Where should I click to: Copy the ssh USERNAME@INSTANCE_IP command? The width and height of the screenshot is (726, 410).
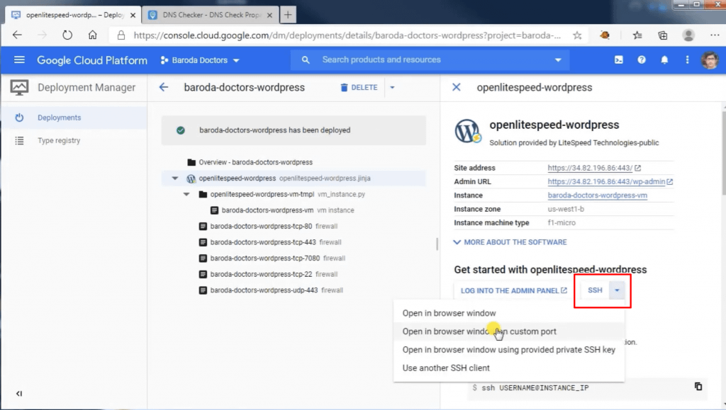[698, 387]
